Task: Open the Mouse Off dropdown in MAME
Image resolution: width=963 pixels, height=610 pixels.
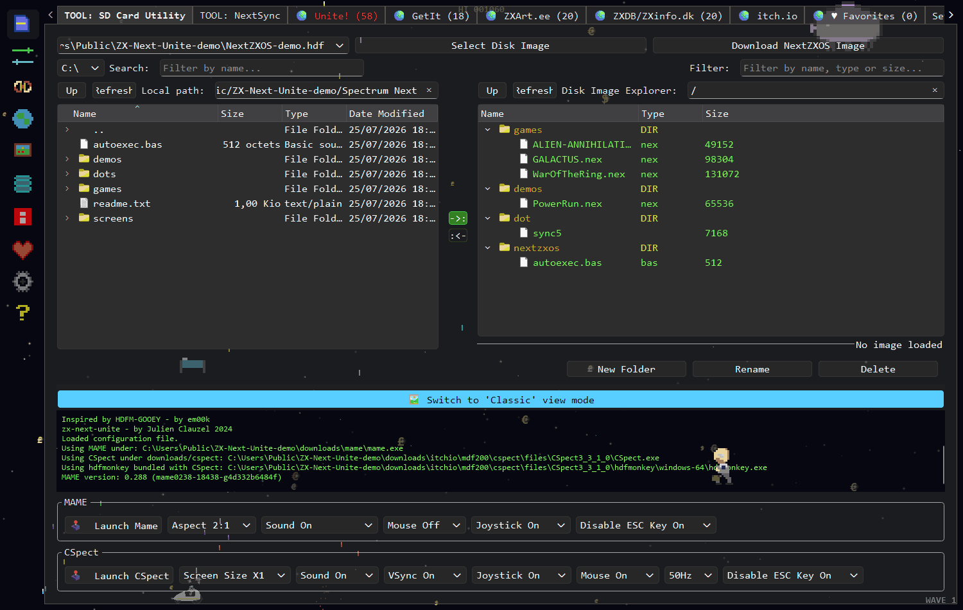Action: click(x=424, y=525)
